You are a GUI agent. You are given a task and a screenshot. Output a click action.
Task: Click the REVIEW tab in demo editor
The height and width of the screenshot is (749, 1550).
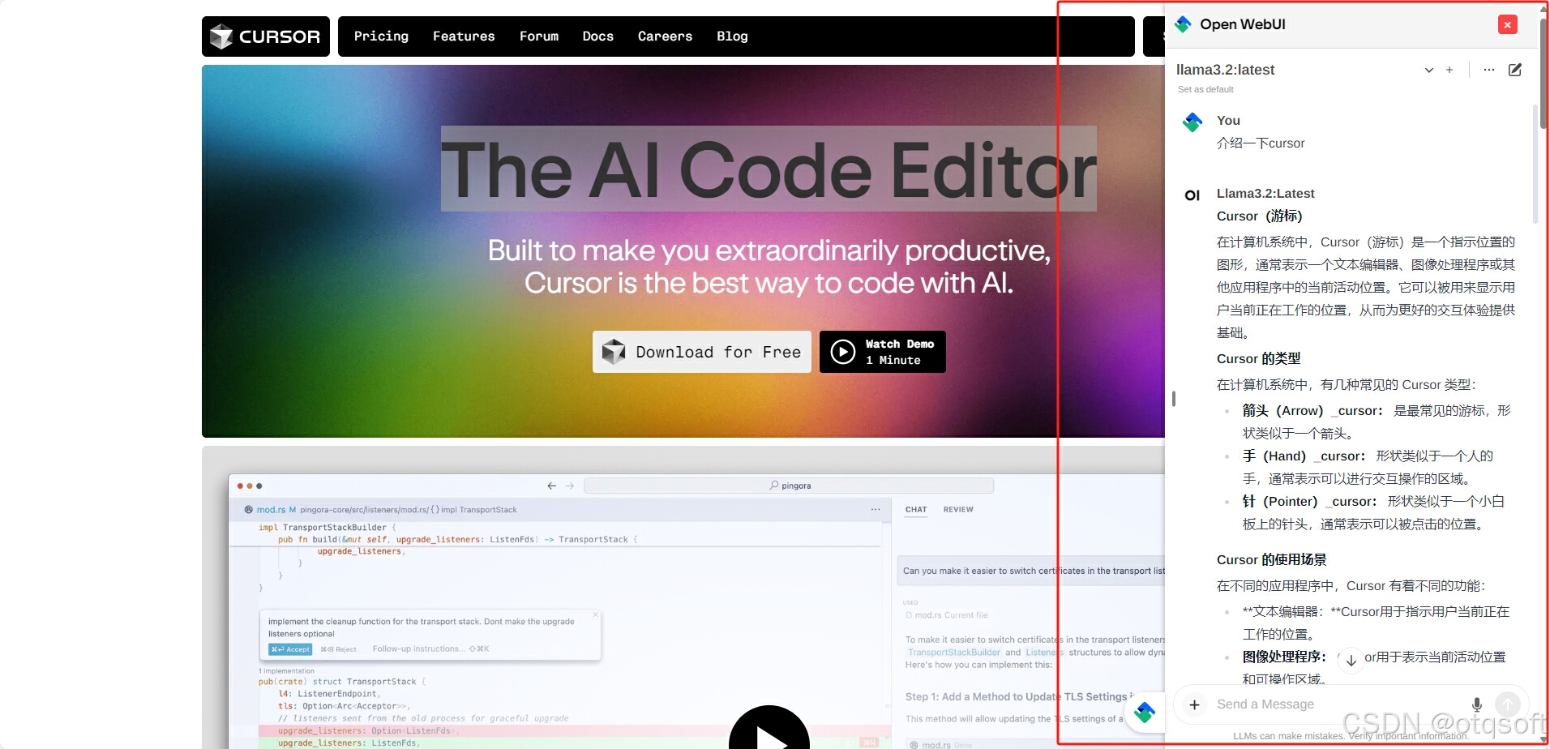pyautogui.click(x=958, y=510)
